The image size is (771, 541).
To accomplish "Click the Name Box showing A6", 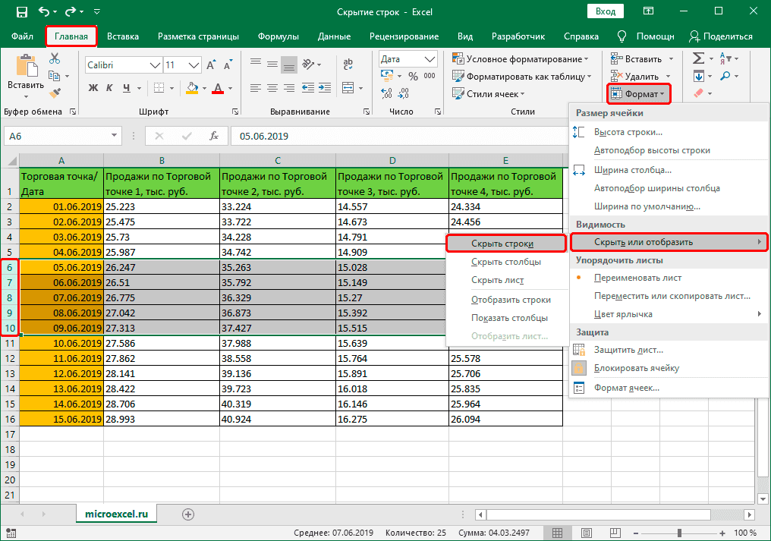I will pos(55,137).
